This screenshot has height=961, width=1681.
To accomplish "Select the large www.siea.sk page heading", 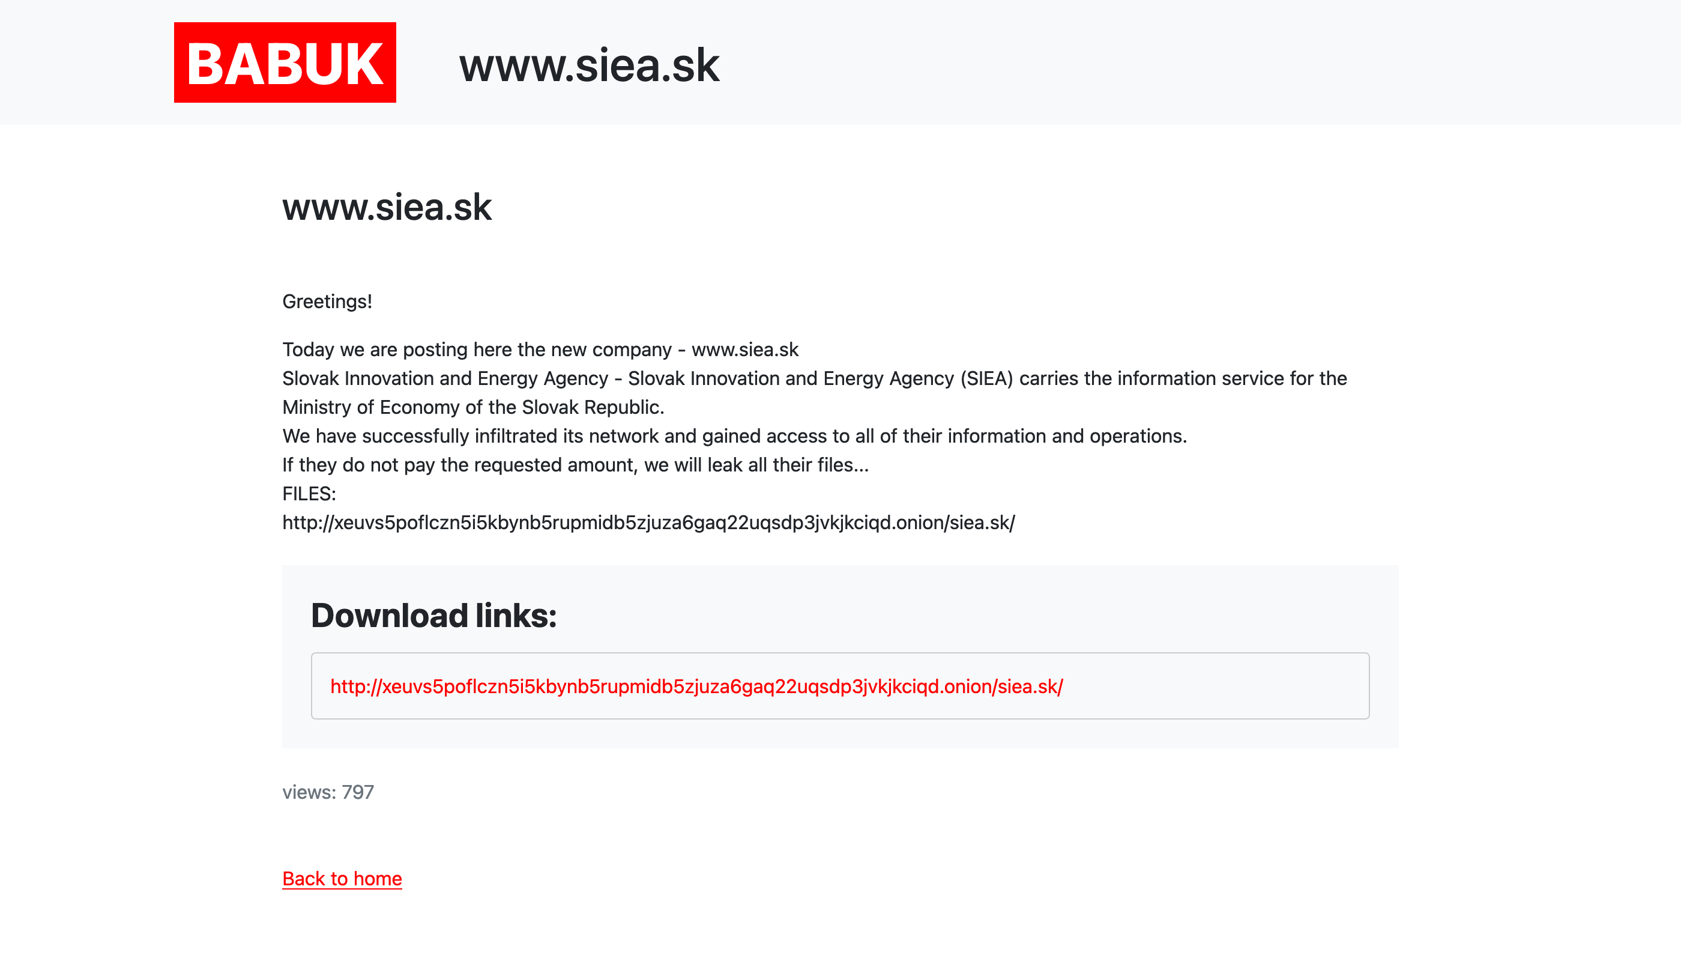I will pos(387,207).
